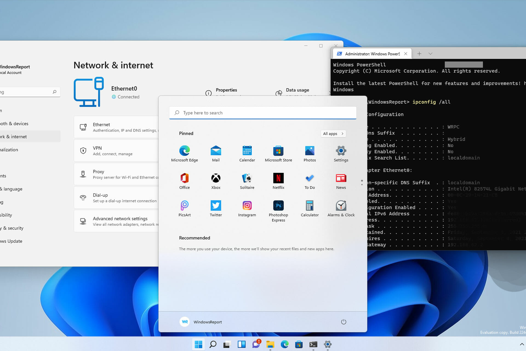Click the All apps button

point(333,134)
